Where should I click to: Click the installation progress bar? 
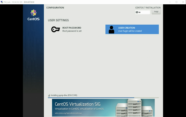click(103, 98)
